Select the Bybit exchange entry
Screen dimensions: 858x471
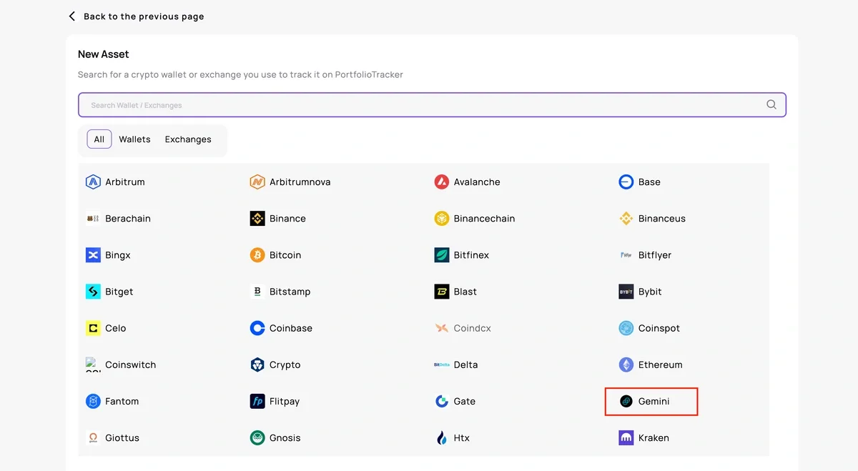pyautogui.click(x=649, y=292)
